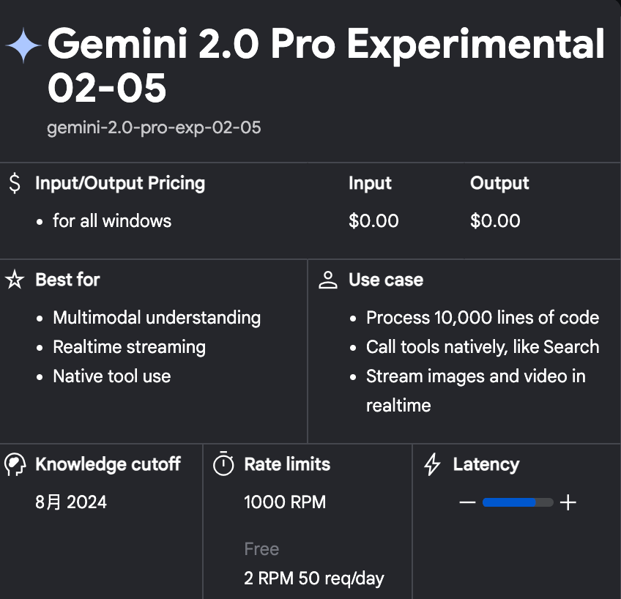Click the Multimodal understanding list item
Viewport: 621px width, 599px height.
(x=157, y=318)
